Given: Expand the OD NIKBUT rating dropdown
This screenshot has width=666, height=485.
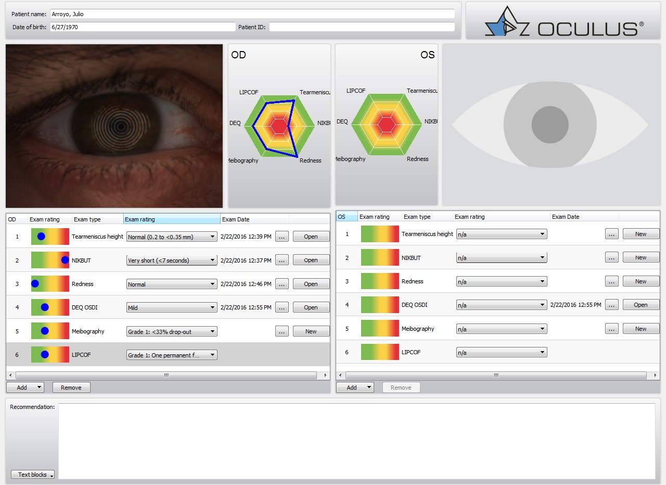Looking at the screenshot, I should click(172, 260).
